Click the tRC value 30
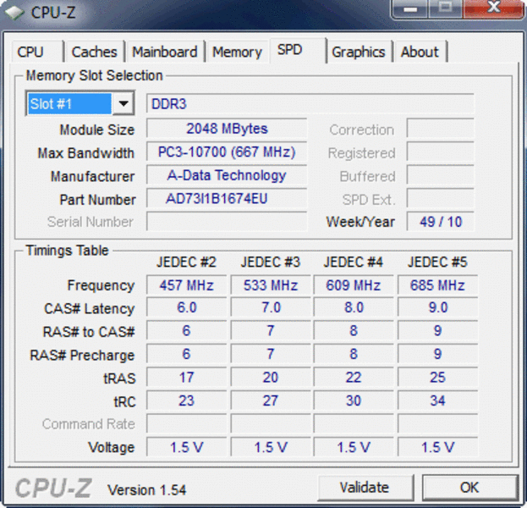This screenshot has height=508, width=527. coord(354,400)
